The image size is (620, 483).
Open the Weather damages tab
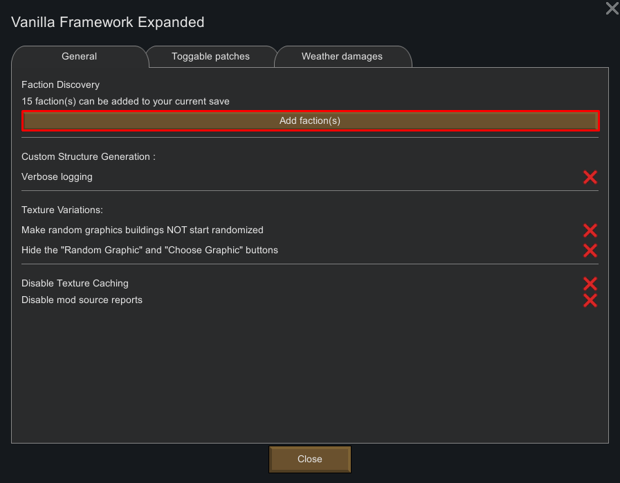(342, 57)
